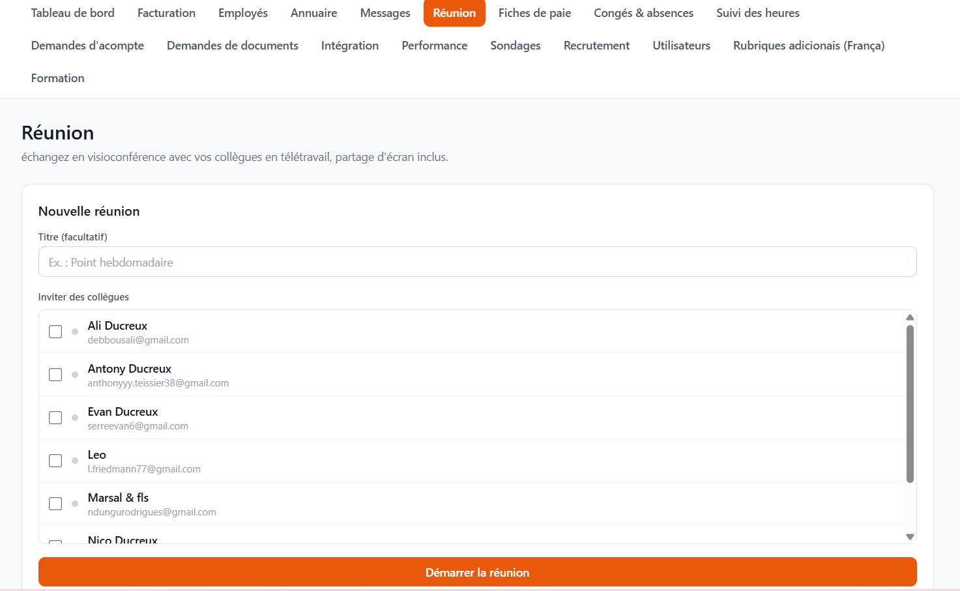Select Evan Ducreux's invitation checkbox
The image size is (960, 591).
(55, 418)
